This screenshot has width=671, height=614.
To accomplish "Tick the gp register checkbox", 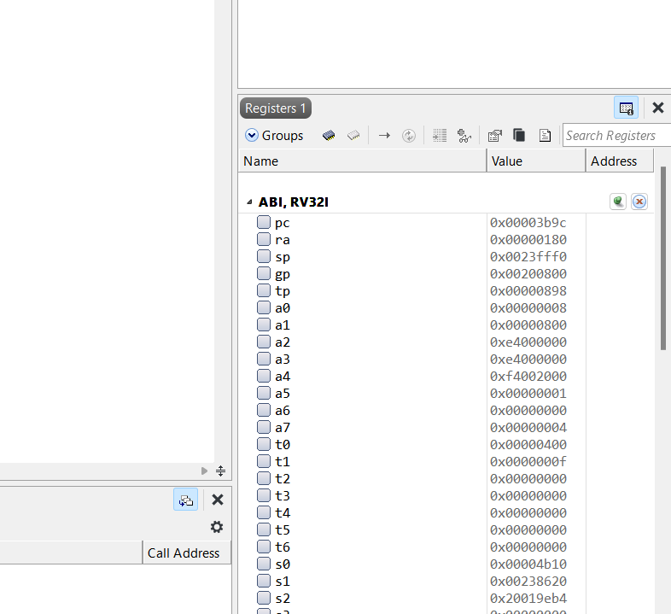I will [264, 273].
